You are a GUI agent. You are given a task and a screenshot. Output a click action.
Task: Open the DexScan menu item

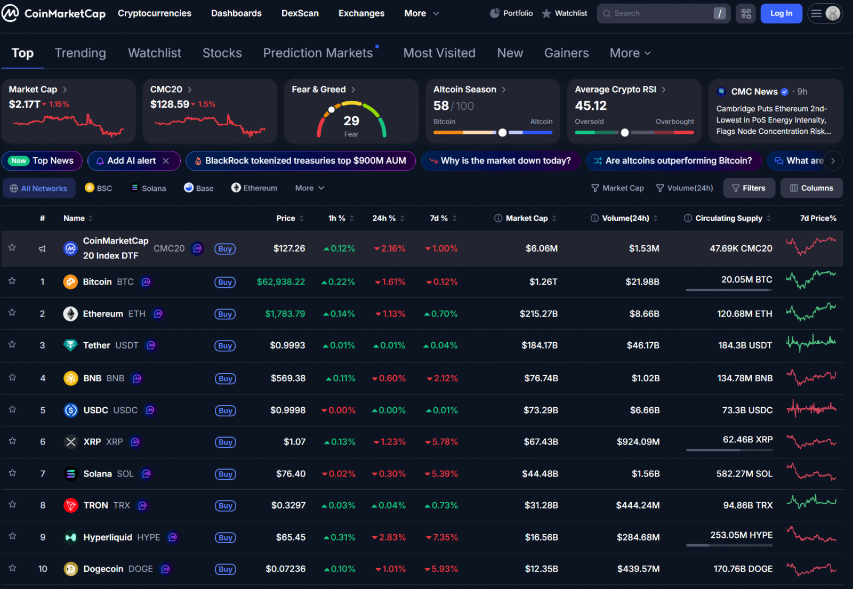(300, 13)
